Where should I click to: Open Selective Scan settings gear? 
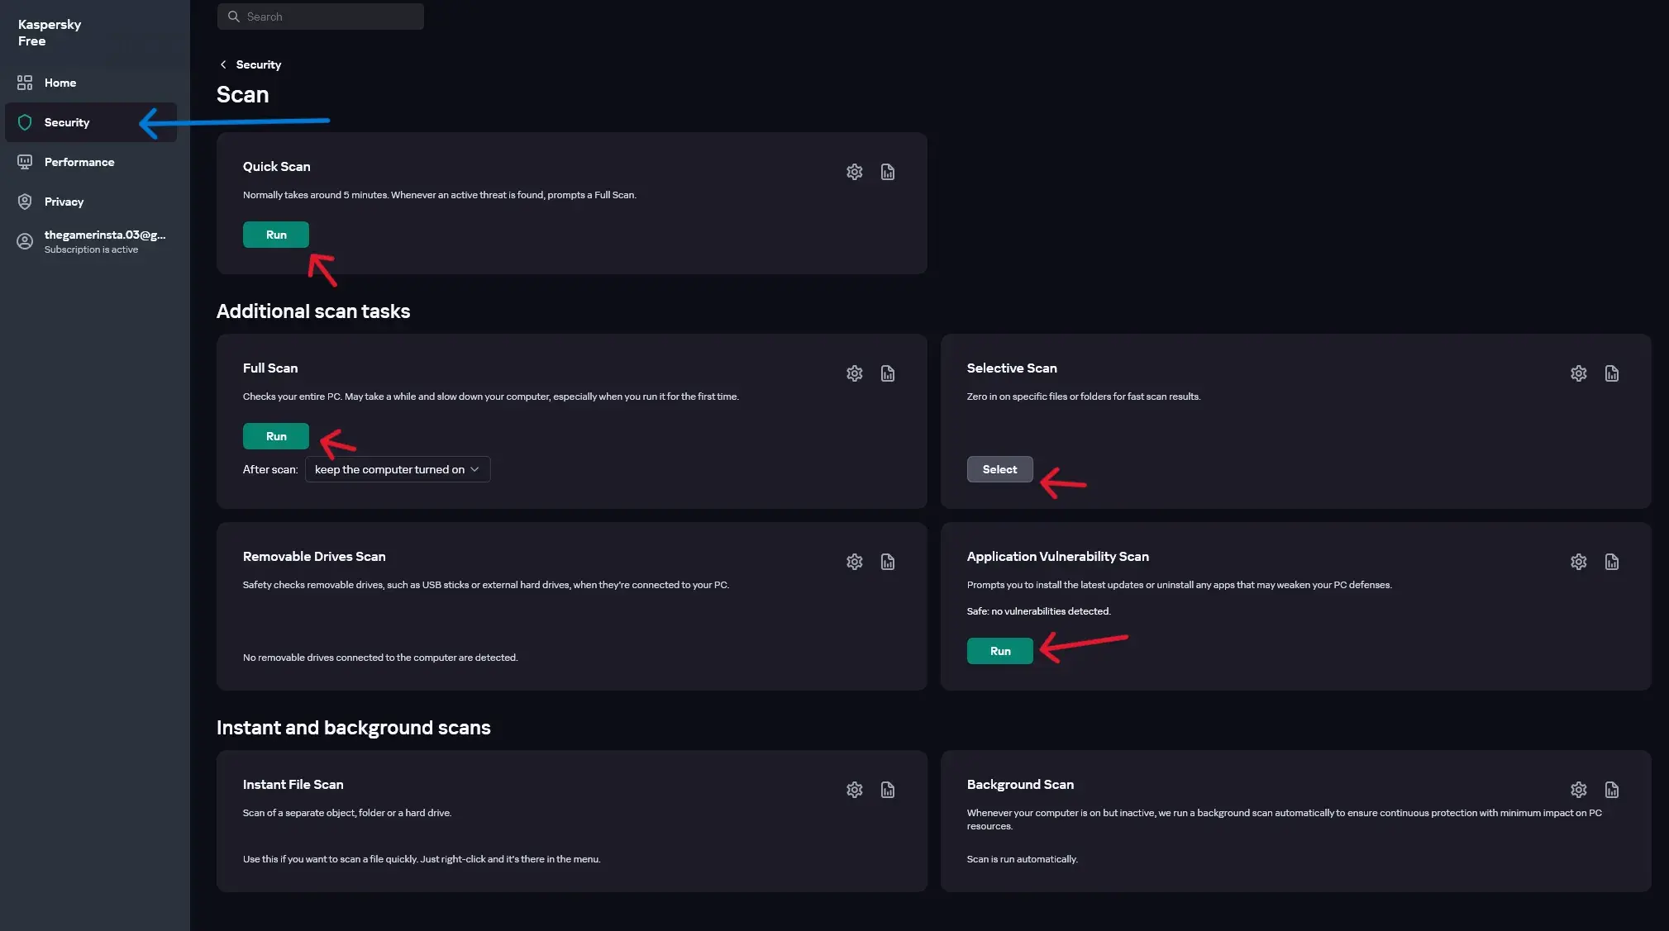coord(1578,373)
